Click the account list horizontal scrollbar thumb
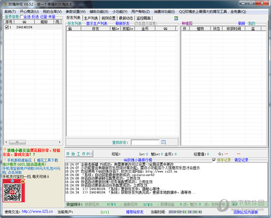271x218 pixels. click(17, 142)
